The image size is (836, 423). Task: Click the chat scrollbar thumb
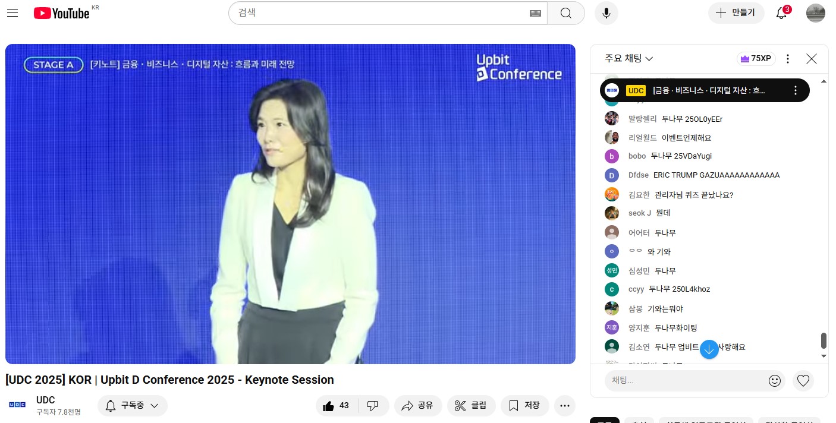(824, 340)
